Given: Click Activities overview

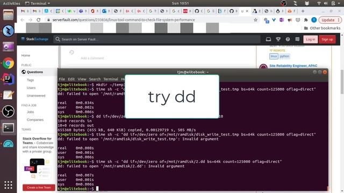Looking at the screenshot, I should pyautogui.click(x=11, y=3).
